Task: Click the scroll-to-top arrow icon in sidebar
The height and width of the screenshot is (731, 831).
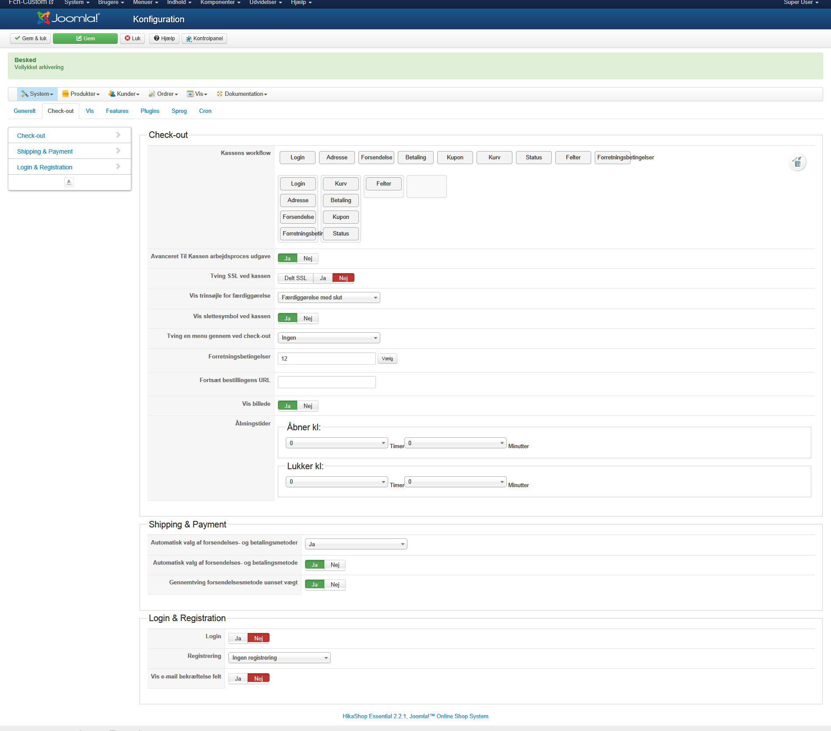Action: (69, 182)
